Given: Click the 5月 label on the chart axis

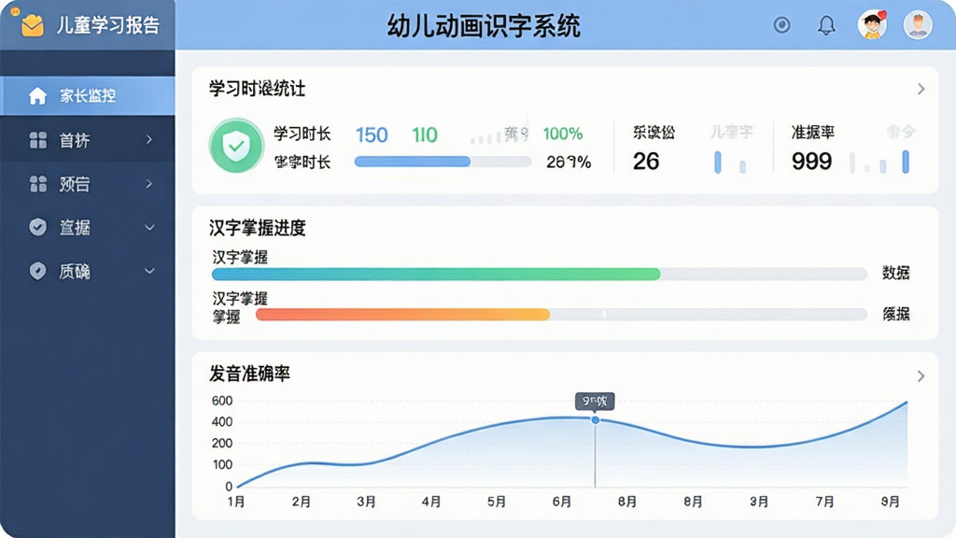Looking at the screenshot, I should [x=497, y=502].
